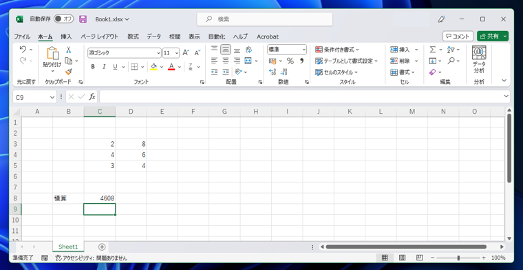This screenshot has width=523, height=270.
Task: Click the search box
Action: 264,19
